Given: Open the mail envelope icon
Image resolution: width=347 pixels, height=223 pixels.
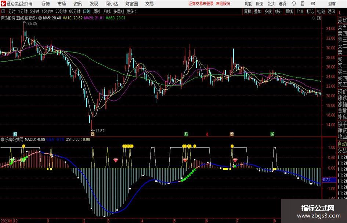Looking at the screenshot, I should click(x=313, y=4).
